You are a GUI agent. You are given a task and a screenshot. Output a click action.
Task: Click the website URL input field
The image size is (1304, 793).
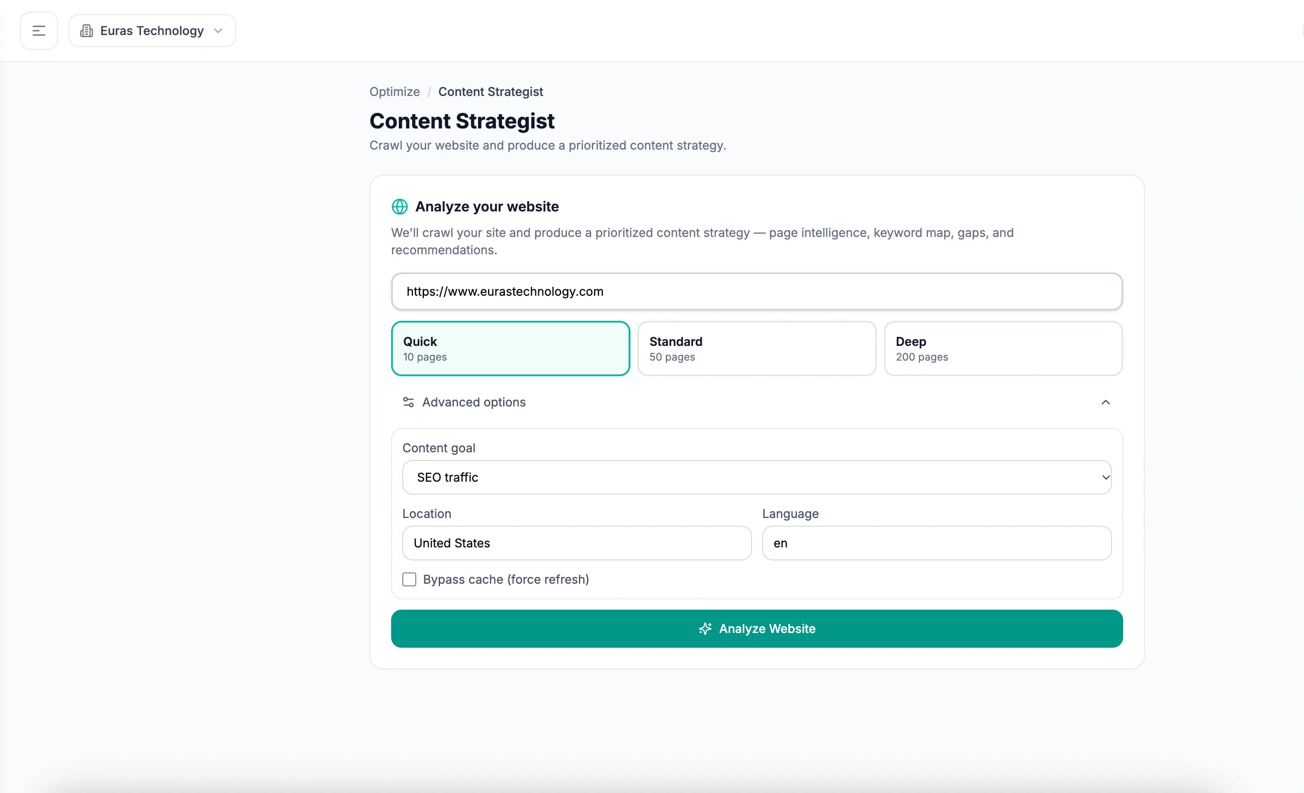click(x=757, y=291)
